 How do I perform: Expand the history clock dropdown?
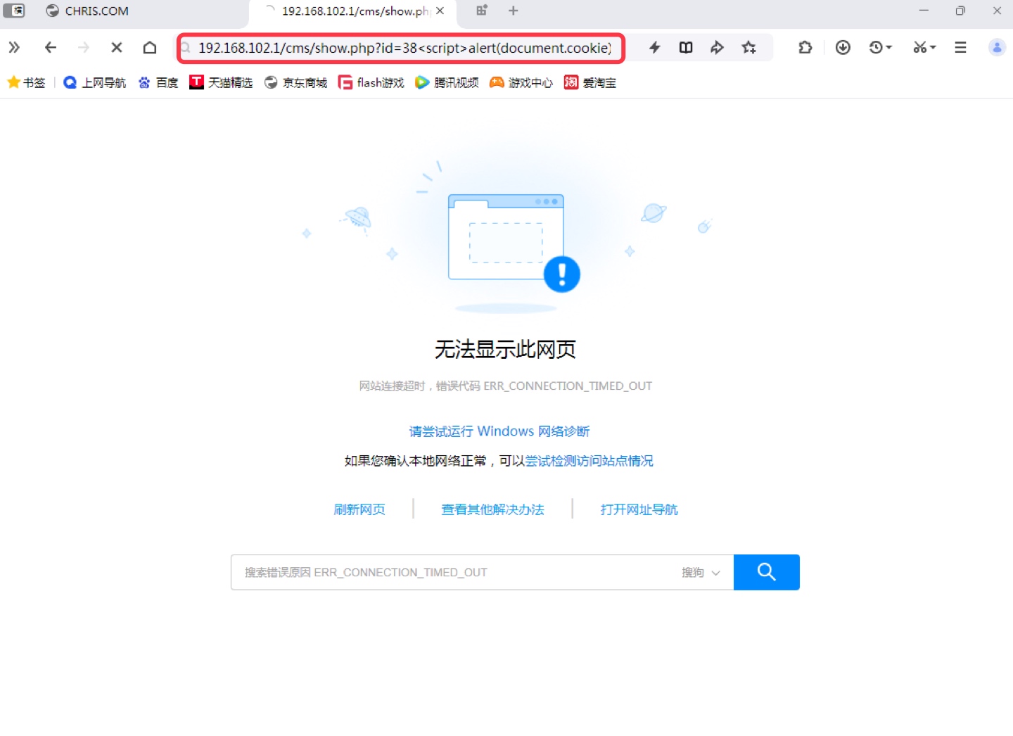880,47
